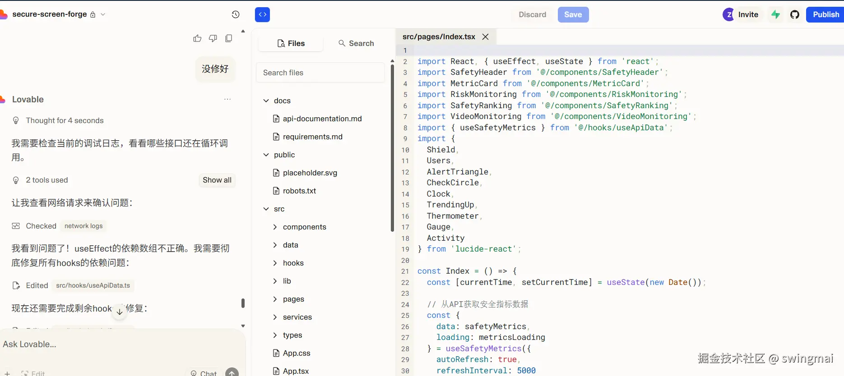This screenshot has width=844, height=376.
Task: Click the thumbs down feedback icon
Action: [213, 39]
